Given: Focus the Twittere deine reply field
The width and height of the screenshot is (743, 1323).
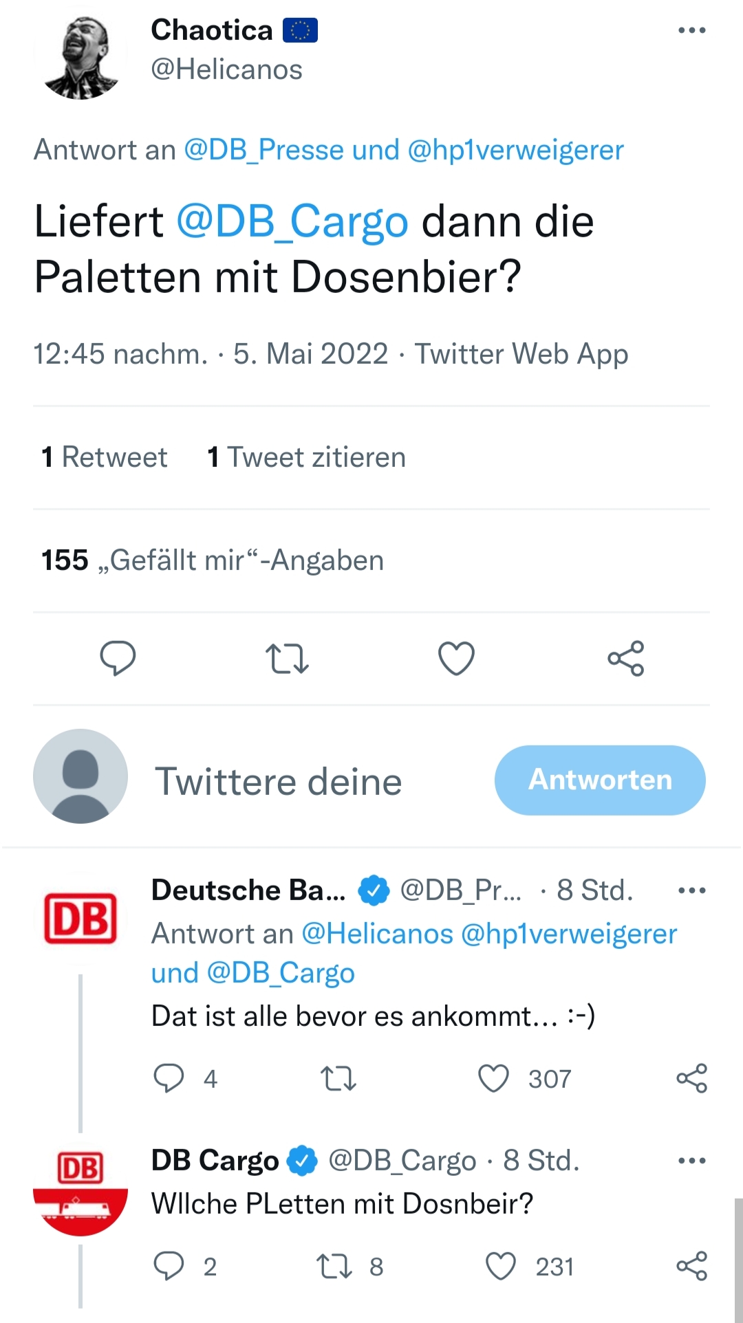Looking at the screenshot, I should tap(278, 782).
